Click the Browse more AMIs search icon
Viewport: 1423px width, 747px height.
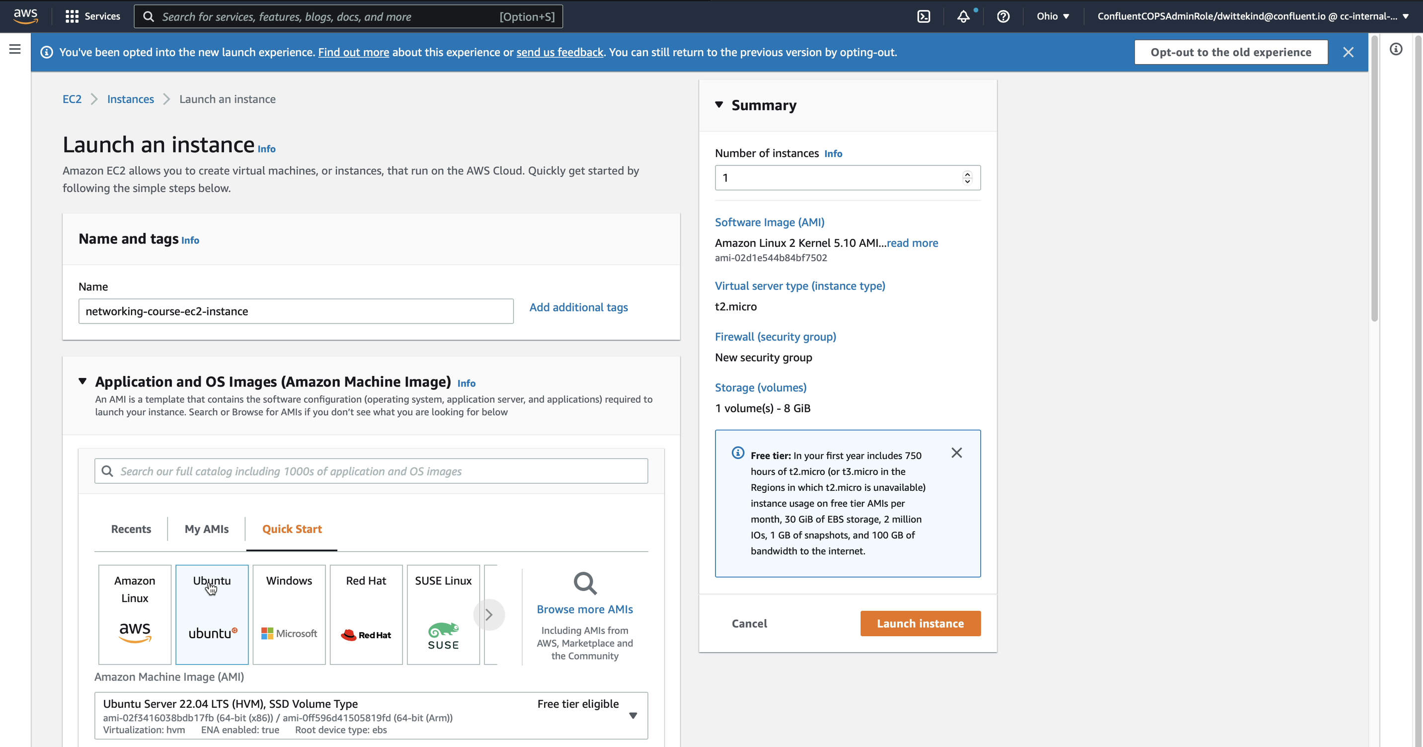[584, 583]
